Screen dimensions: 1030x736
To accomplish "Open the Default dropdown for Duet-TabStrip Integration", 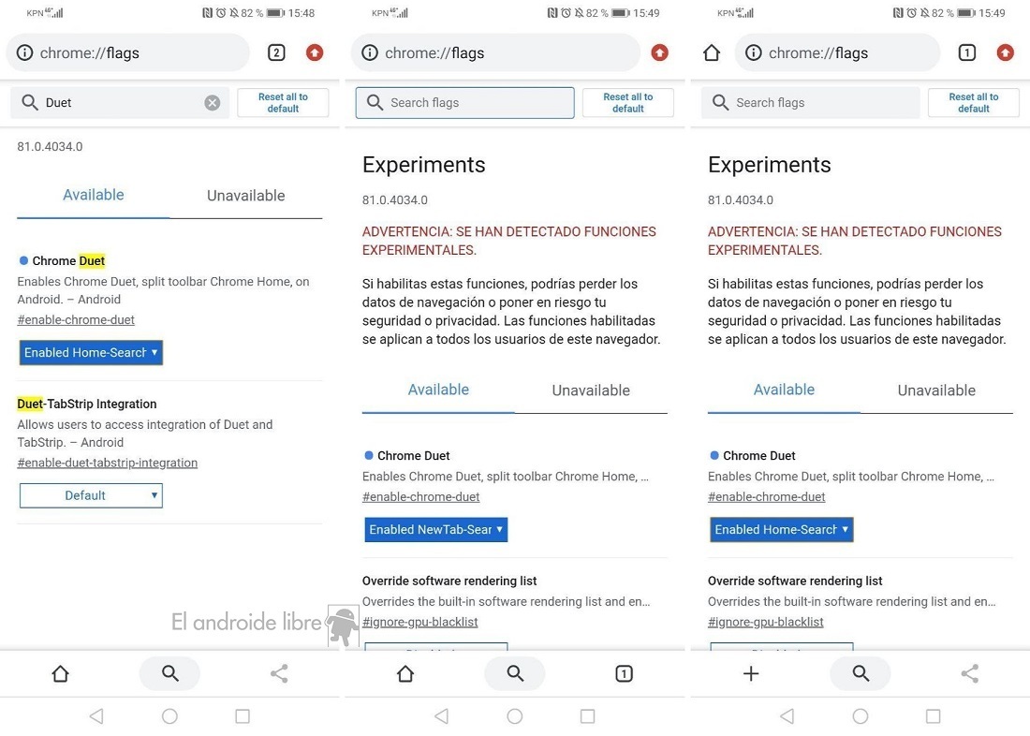I will 92,495.
